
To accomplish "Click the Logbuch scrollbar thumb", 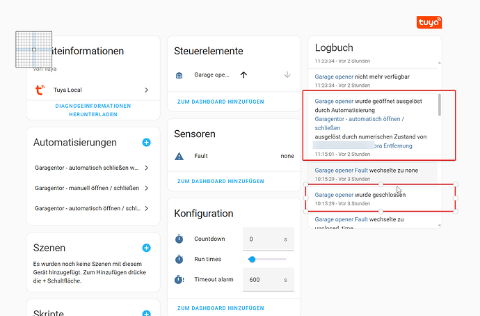I will tap(439, 104).
